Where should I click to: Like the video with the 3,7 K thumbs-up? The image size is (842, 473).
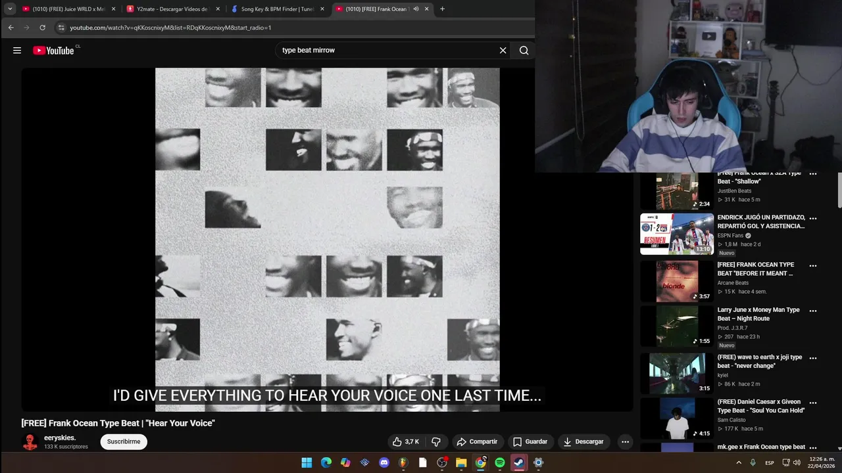(405, 441)
